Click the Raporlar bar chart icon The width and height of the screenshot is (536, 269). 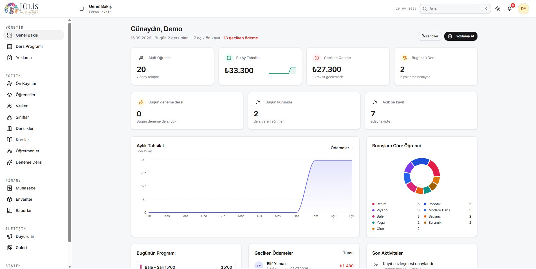(10, 211)
